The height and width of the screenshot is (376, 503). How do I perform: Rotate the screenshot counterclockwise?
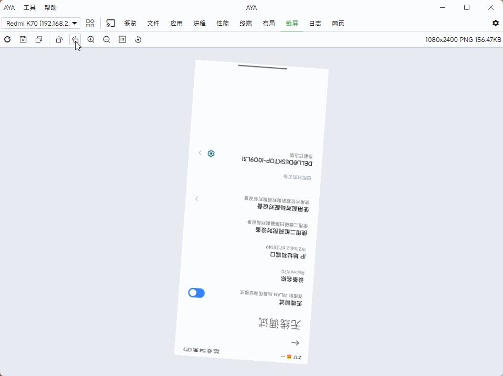[x=59, y=39]
